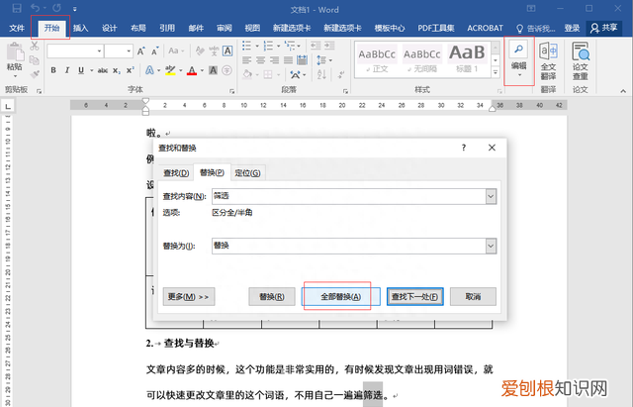
Task: Switch to the 引用 References tab
Action: (167, 28)
